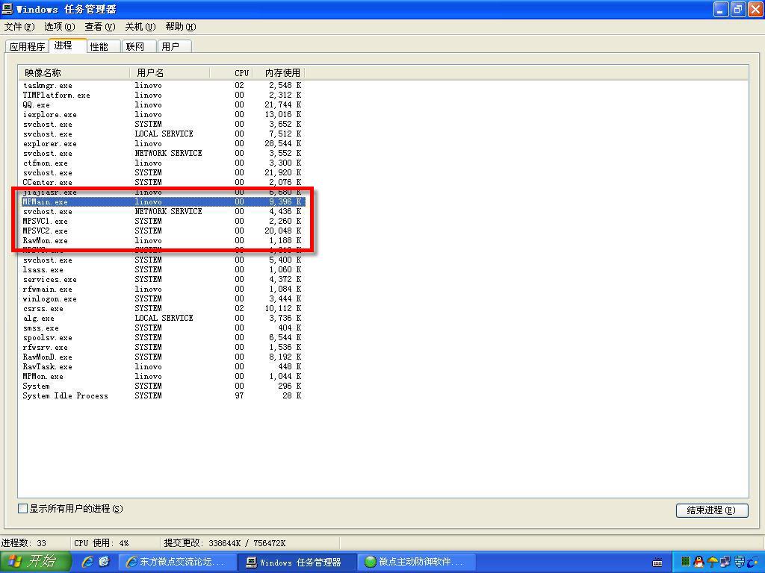765x573 pixels.
Task: Click the 28,544 K memory value
Action: pos(283,144)
